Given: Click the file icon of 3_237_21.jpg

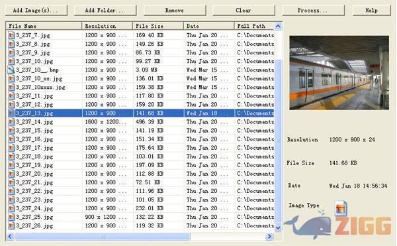Looking at the screenshot, I should tap(11, 182).
